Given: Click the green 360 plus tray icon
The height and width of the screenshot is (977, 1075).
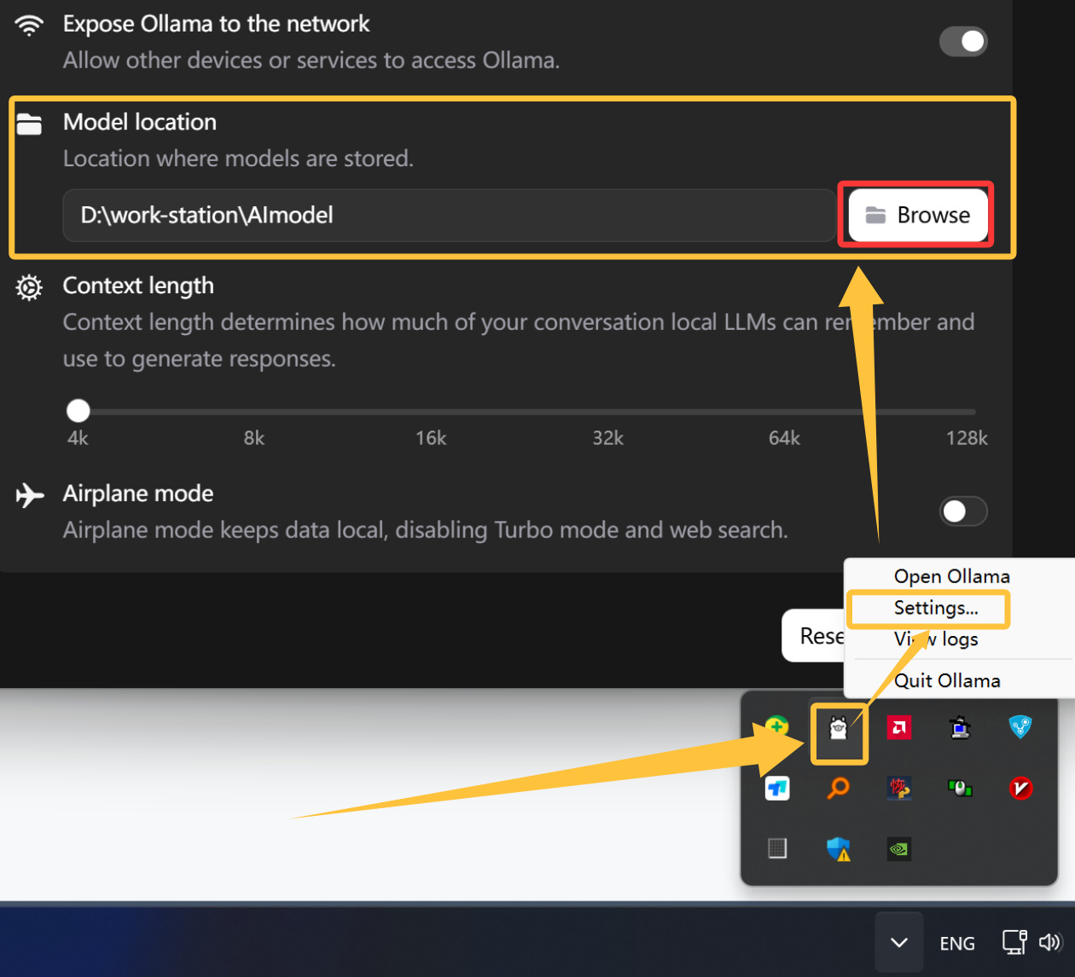Looking at the screenshot, I should pyautogui.click(x=776, y=727).
